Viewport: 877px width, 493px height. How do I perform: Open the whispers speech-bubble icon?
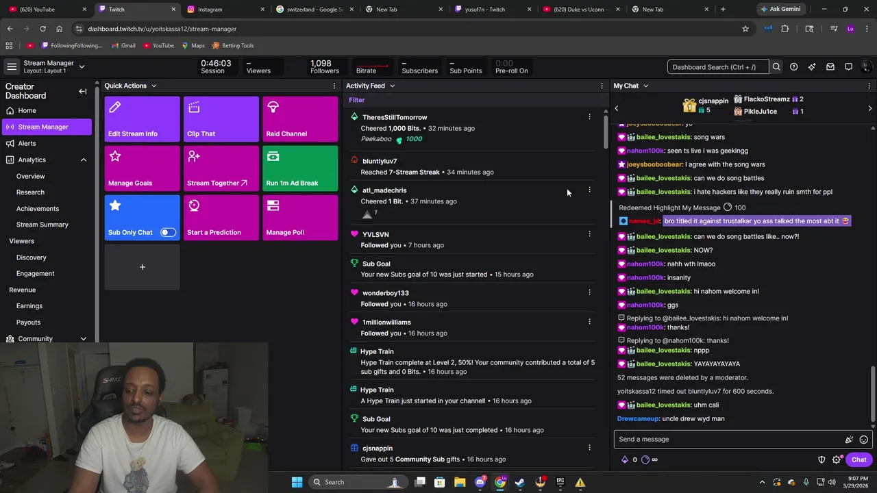(x=848, y=67)
